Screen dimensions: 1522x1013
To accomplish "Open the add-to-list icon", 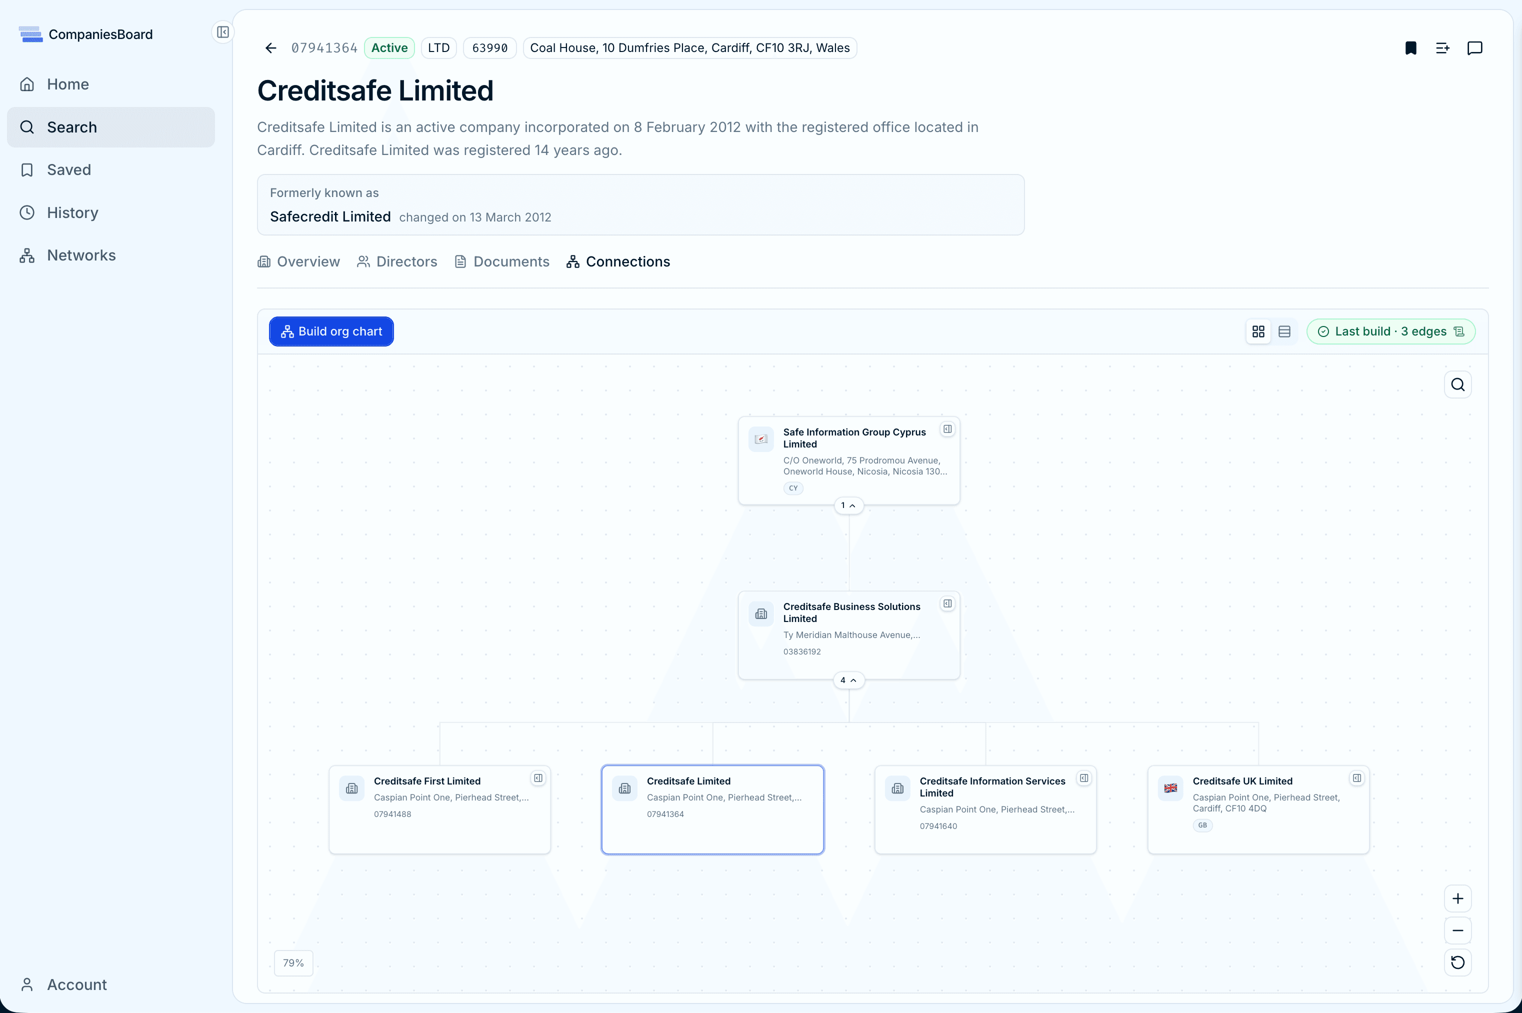I will 1442,48.
